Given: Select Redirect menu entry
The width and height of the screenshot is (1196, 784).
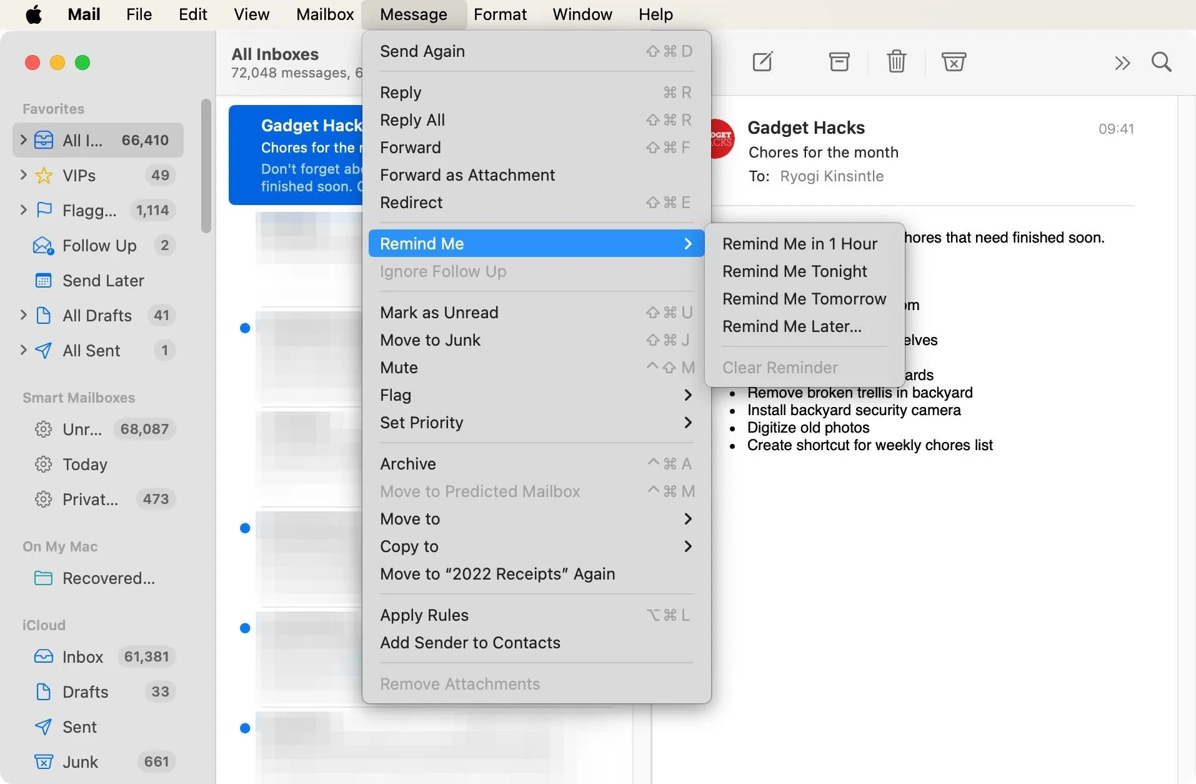Looking at the screenshot, I should (536, 203).
